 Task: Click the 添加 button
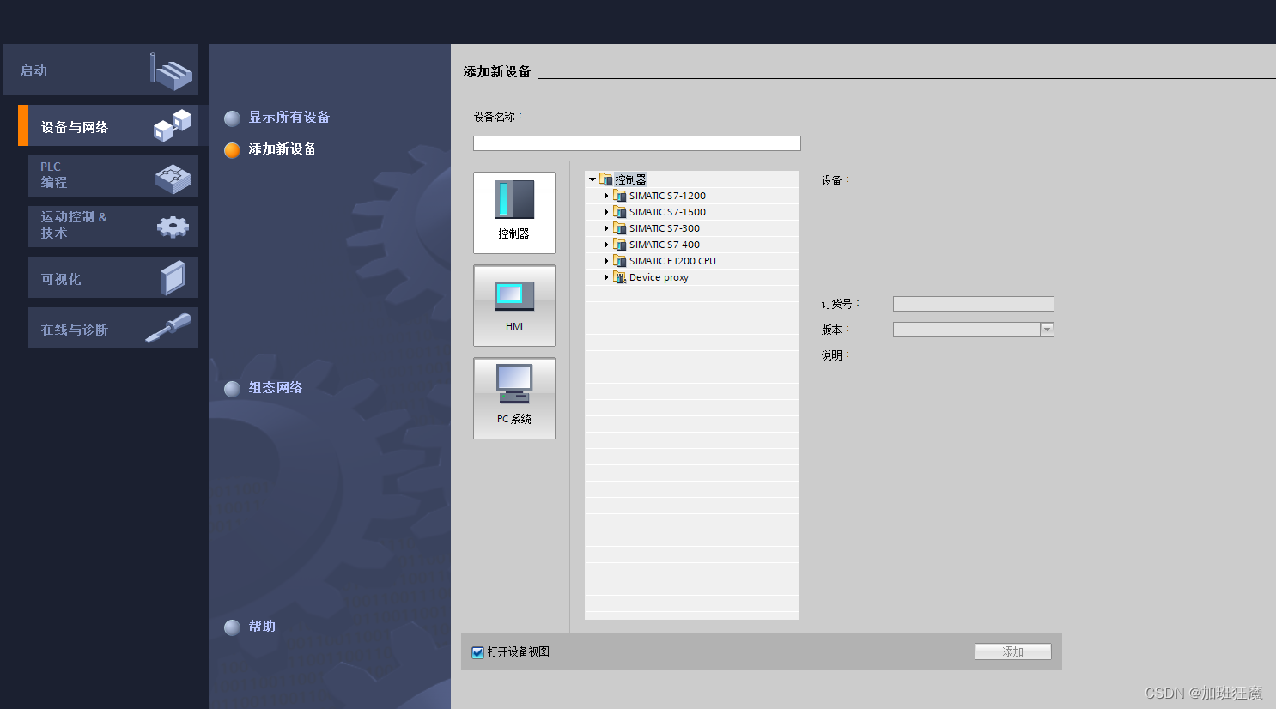click(x=1012, y=651)
